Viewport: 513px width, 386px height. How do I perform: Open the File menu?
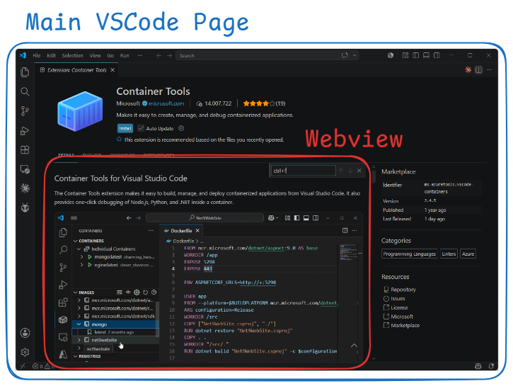[37, 56]
